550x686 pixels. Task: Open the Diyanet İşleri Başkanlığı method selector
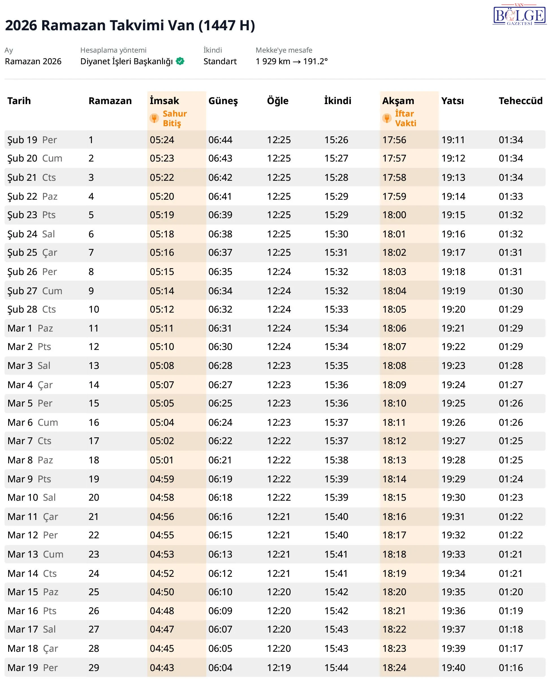126,61
